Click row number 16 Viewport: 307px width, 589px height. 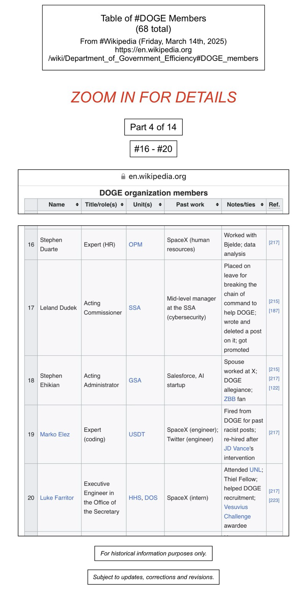click(31, 244)
